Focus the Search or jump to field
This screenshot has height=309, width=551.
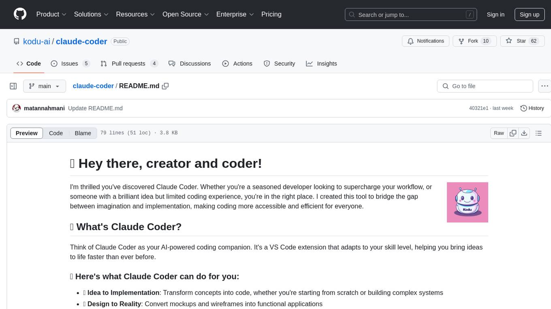(410, 15)
